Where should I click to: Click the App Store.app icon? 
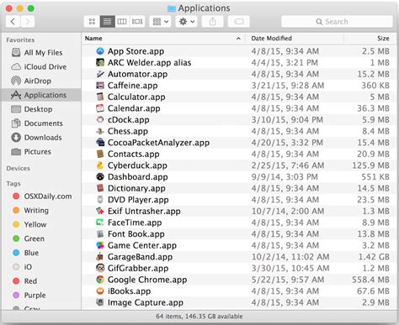click(x=100, y=51)
